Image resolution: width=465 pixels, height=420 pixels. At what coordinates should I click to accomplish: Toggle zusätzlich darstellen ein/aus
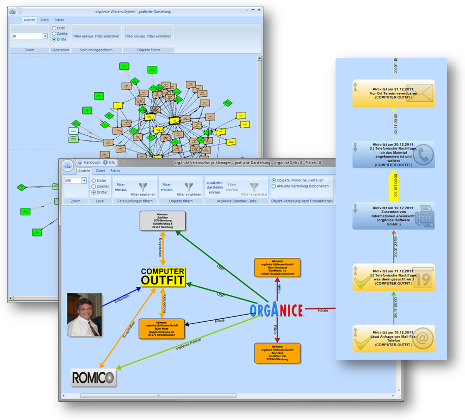215,187
